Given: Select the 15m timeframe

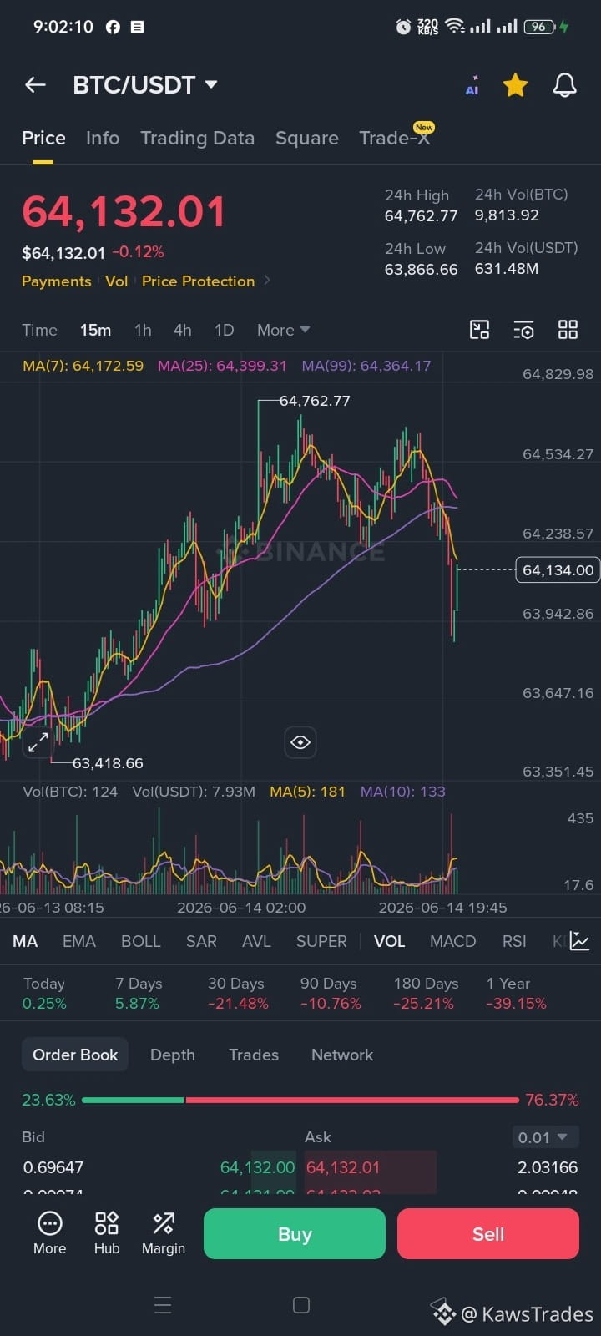Looking at the screenshot, I should (95, 330).
